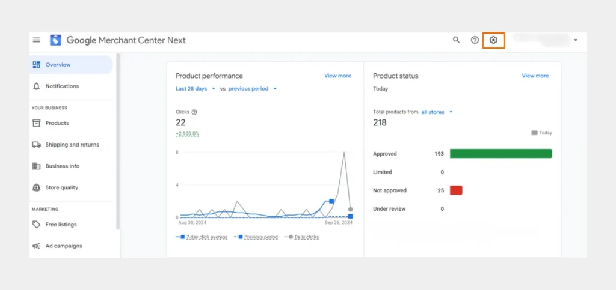Open Store quality page
616x290 pixels.
[x=71, y=187]
